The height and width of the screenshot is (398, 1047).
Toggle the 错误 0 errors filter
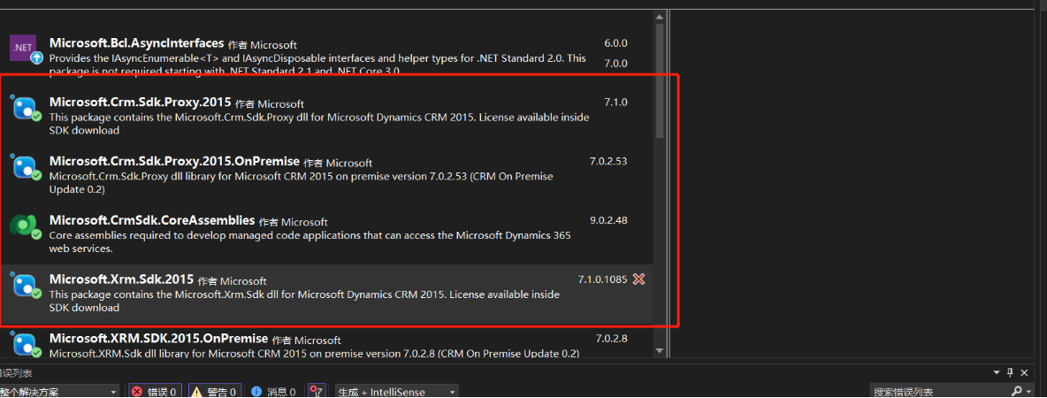(x=154, y=391)
